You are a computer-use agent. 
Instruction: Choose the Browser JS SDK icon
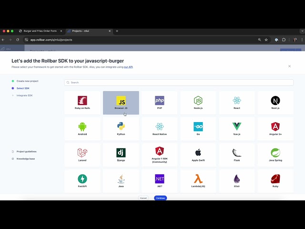pyautogui.click(x=121, y=101)
